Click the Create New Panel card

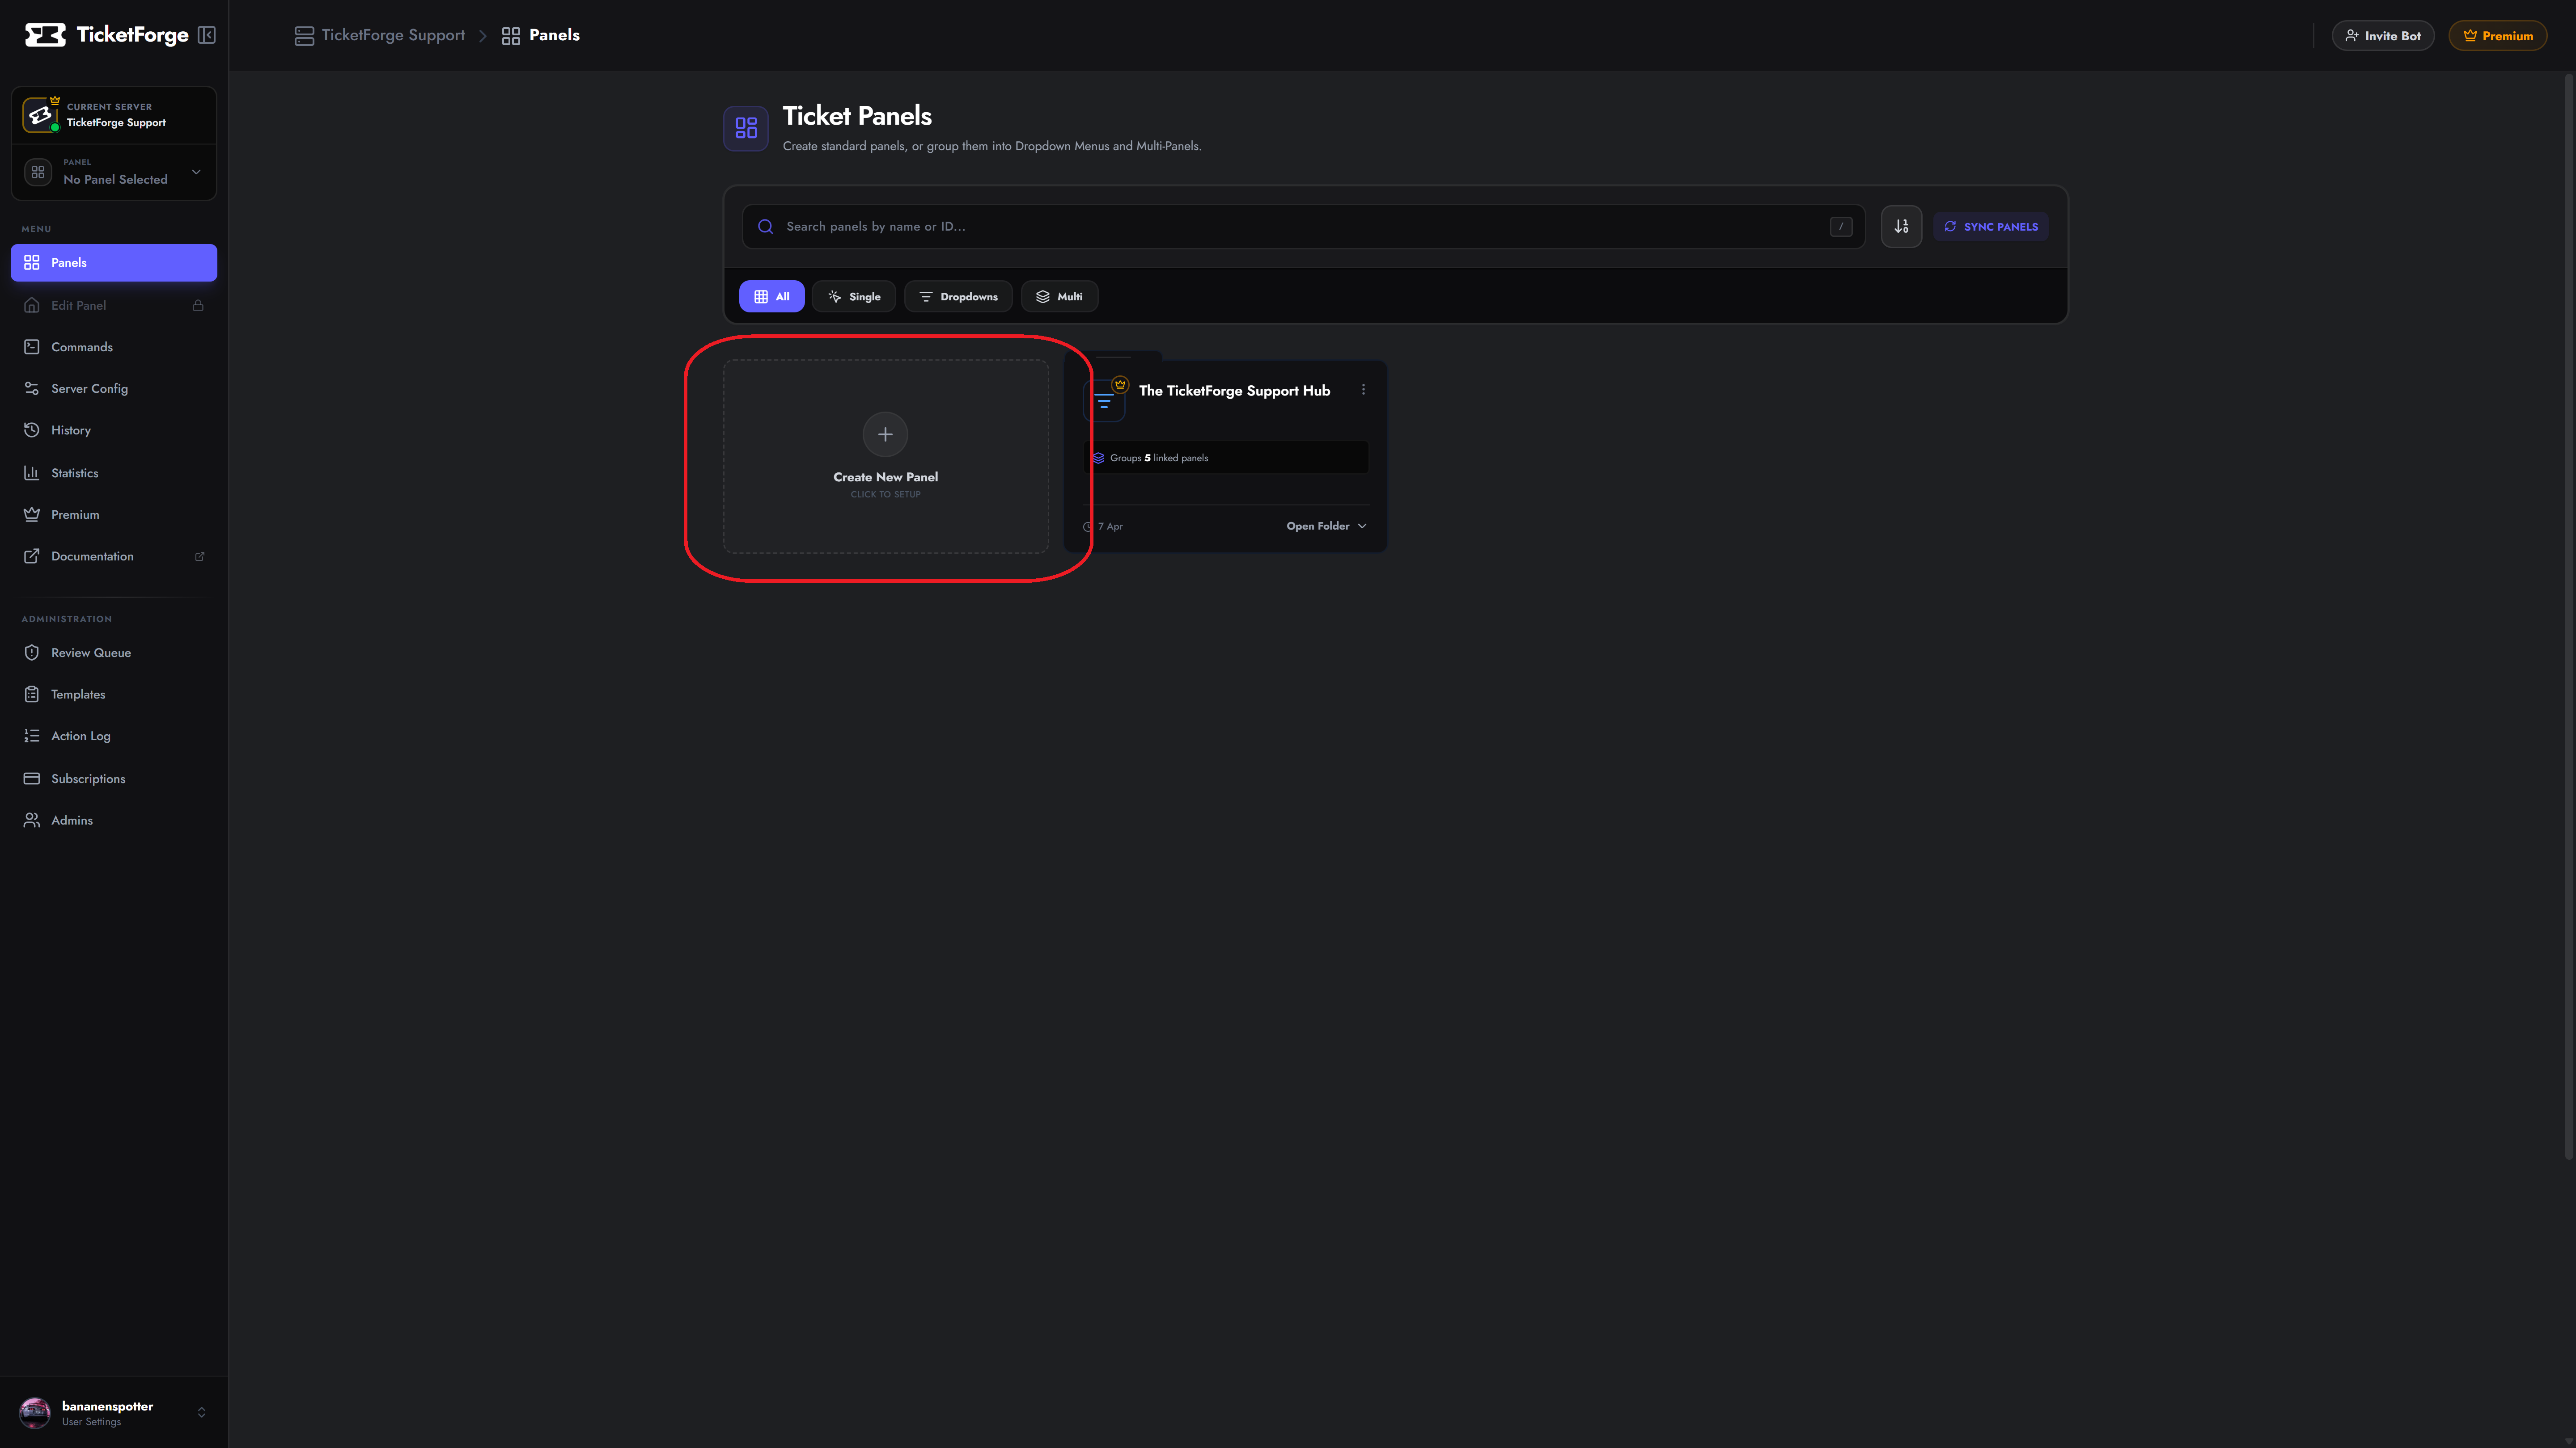886,457
